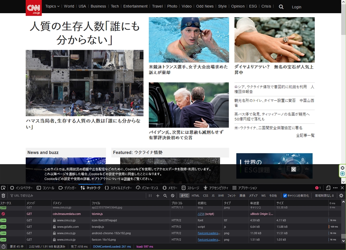The height and width of the screenshot is (250, 346).
Task: Click the plus icon for new request
Action: pos(157,196)
